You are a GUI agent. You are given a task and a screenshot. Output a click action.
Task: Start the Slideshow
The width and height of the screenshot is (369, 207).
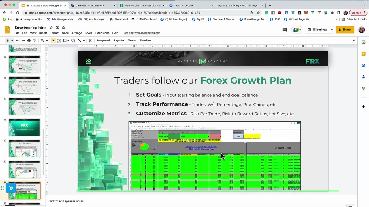[318, 30]
